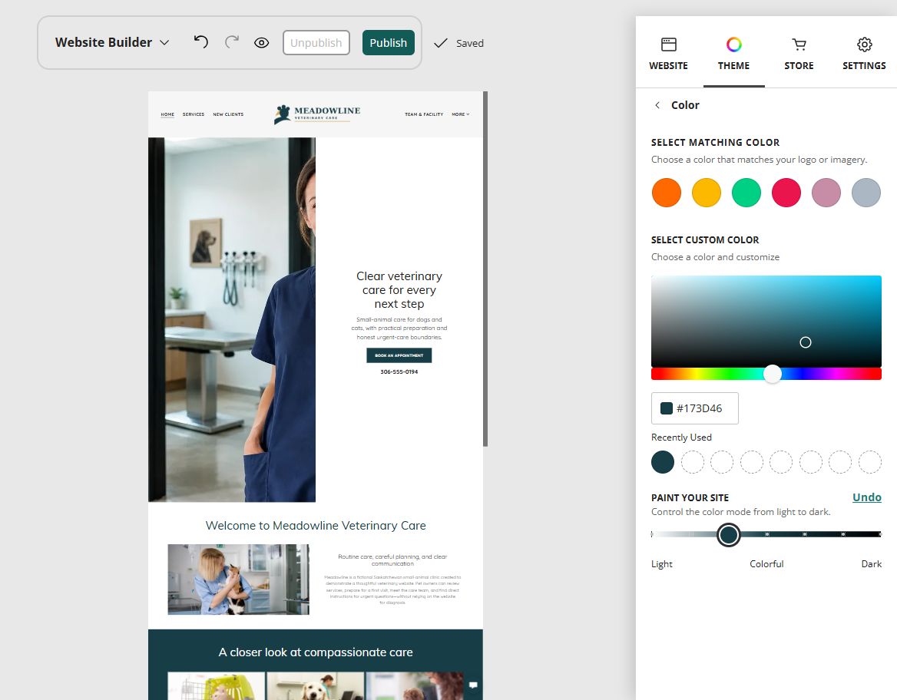Open the chat bubble icon in preview
The width and height of the screenshot is (897, 700).
click(x=473, y=685)
